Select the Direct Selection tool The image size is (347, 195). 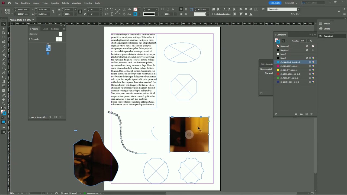[4, 28]
